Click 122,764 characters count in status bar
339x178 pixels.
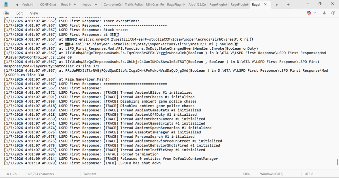(40, 174)
